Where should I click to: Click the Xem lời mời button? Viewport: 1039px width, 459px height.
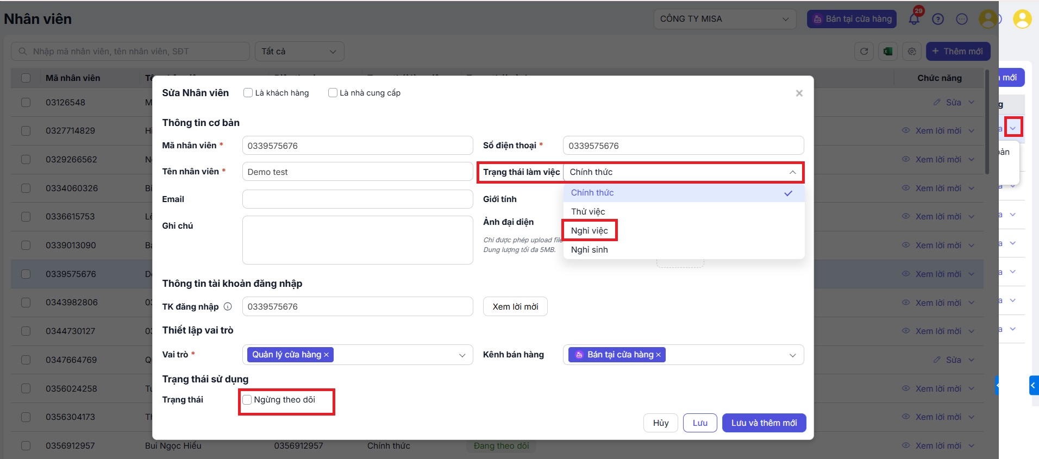(515, 306)
